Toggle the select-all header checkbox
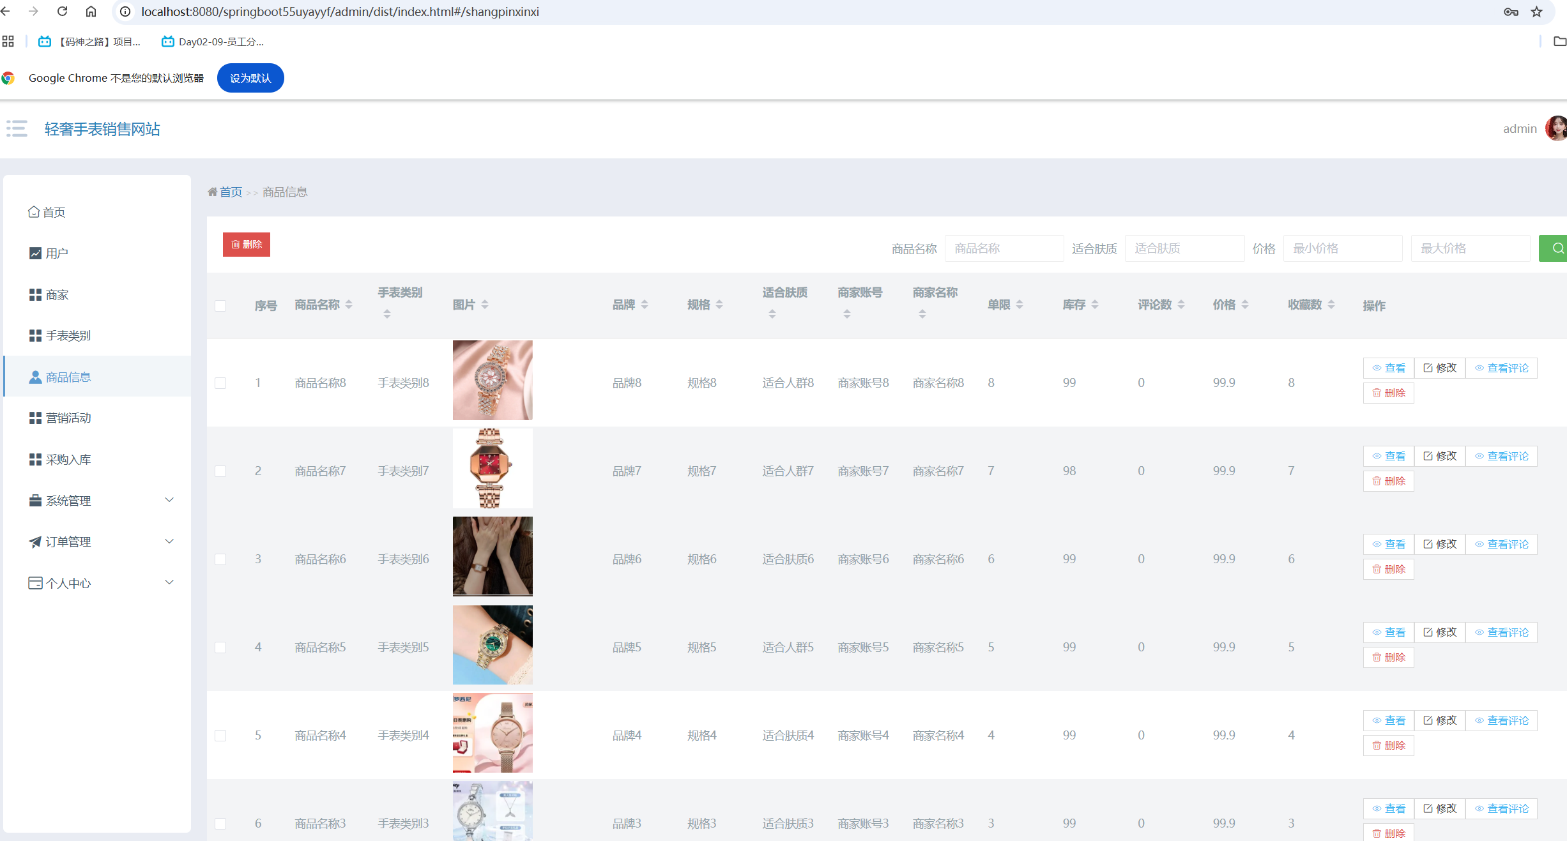1567x841 pixels. [x=220, y=306]
